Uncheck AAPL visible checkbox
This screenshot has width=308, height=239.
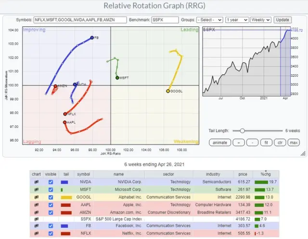point(51,205)
